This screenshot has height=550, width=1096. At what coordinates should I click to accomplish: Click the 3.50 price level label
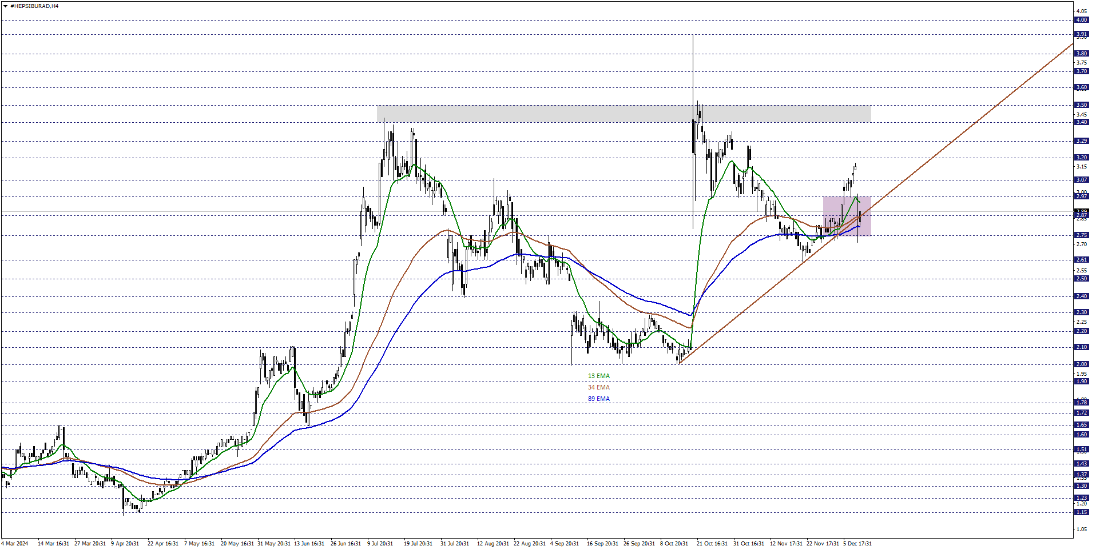(x=1081, y=105)
